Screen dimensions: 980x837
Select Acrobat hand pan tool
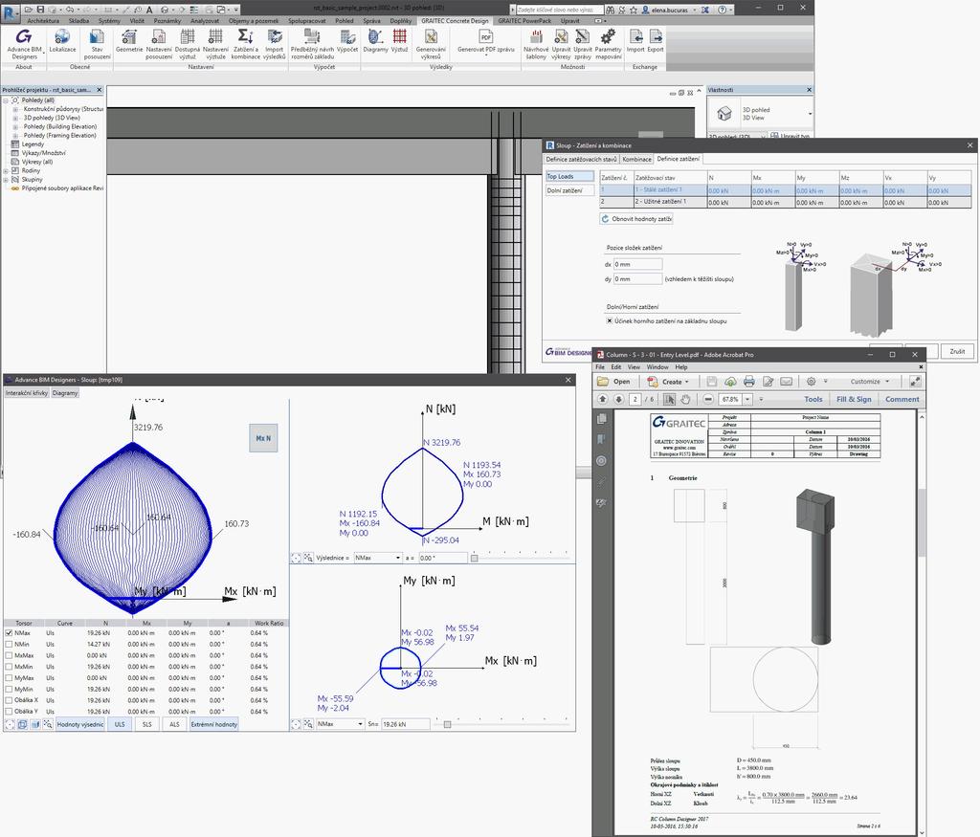(x=685, y=399)
